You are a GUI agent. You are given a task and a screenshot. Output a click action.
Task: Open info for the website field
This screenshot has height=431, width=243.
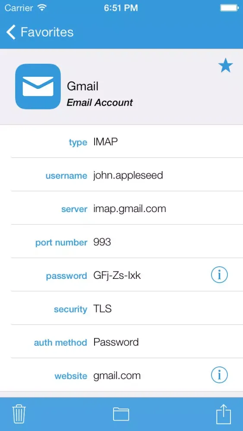pyautogui.click(x=219, y=375)
